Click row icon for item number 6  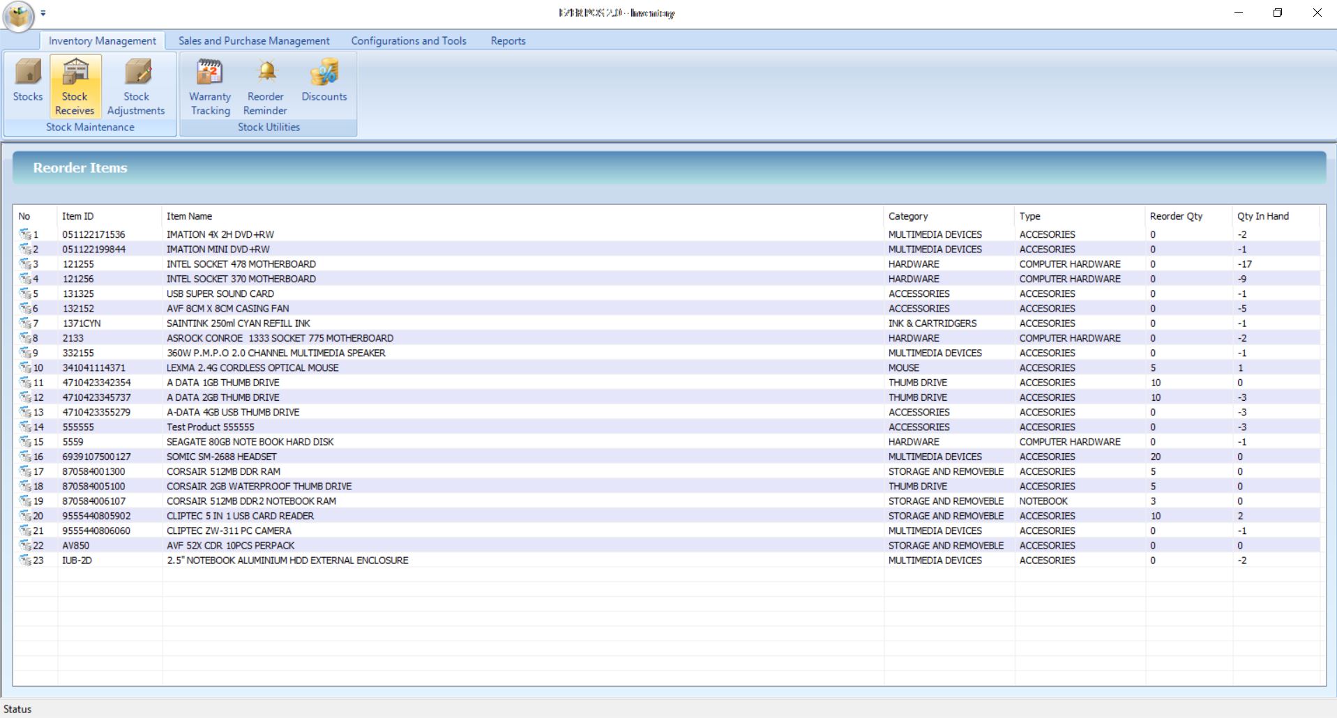point(25,308)
